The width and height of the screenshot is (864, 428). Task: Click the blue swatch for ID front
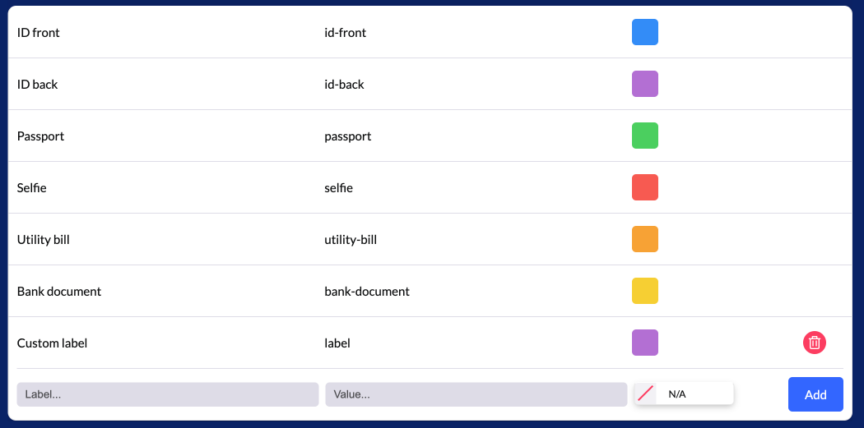pyautogui.click(x=644, y=32)
